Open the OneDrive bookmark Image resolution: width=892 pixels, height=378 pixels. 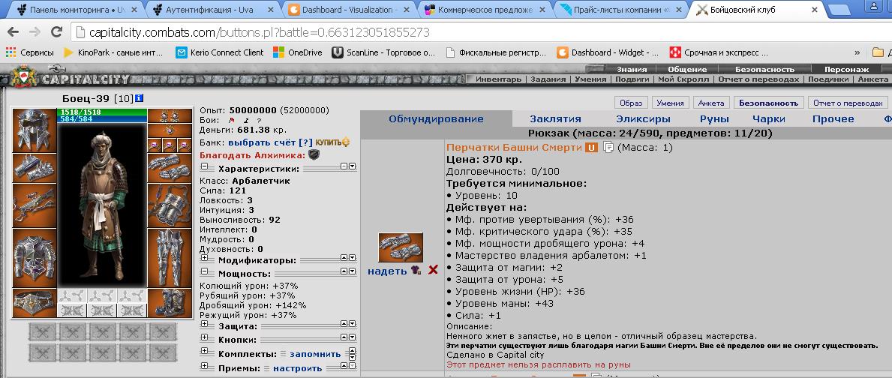click(x=298, y=52)
